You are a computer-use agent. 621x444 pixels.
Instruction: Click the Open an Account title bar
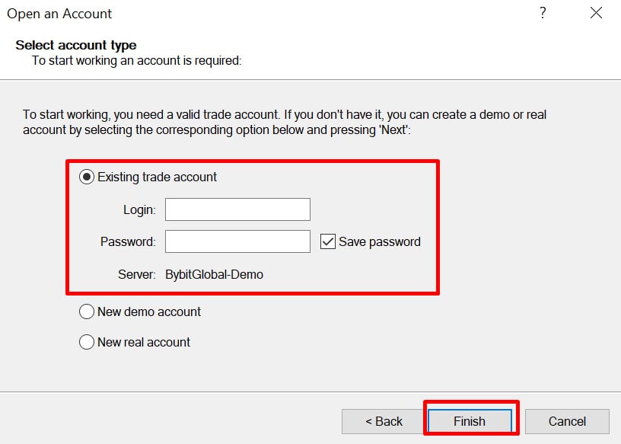59,14
